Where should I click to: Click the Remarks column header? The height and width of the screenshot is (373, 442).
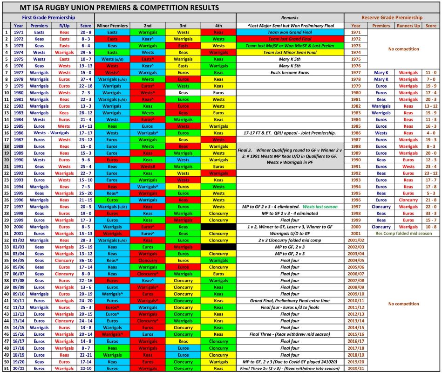tap(289, 26)
